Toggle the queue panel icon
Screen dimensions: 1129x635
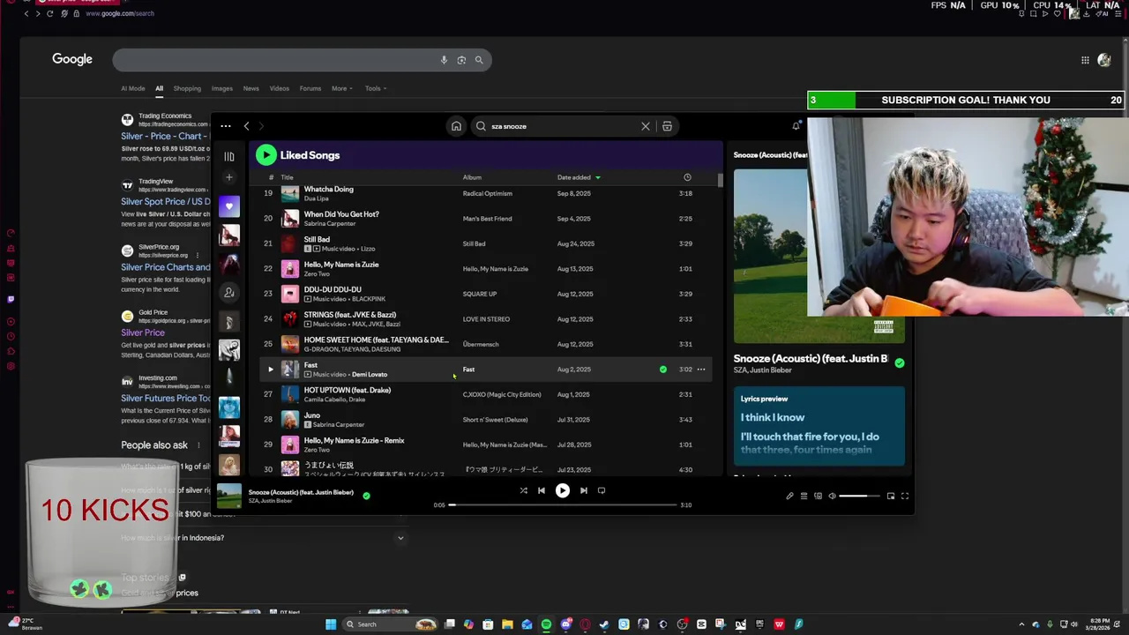[804, 496]
